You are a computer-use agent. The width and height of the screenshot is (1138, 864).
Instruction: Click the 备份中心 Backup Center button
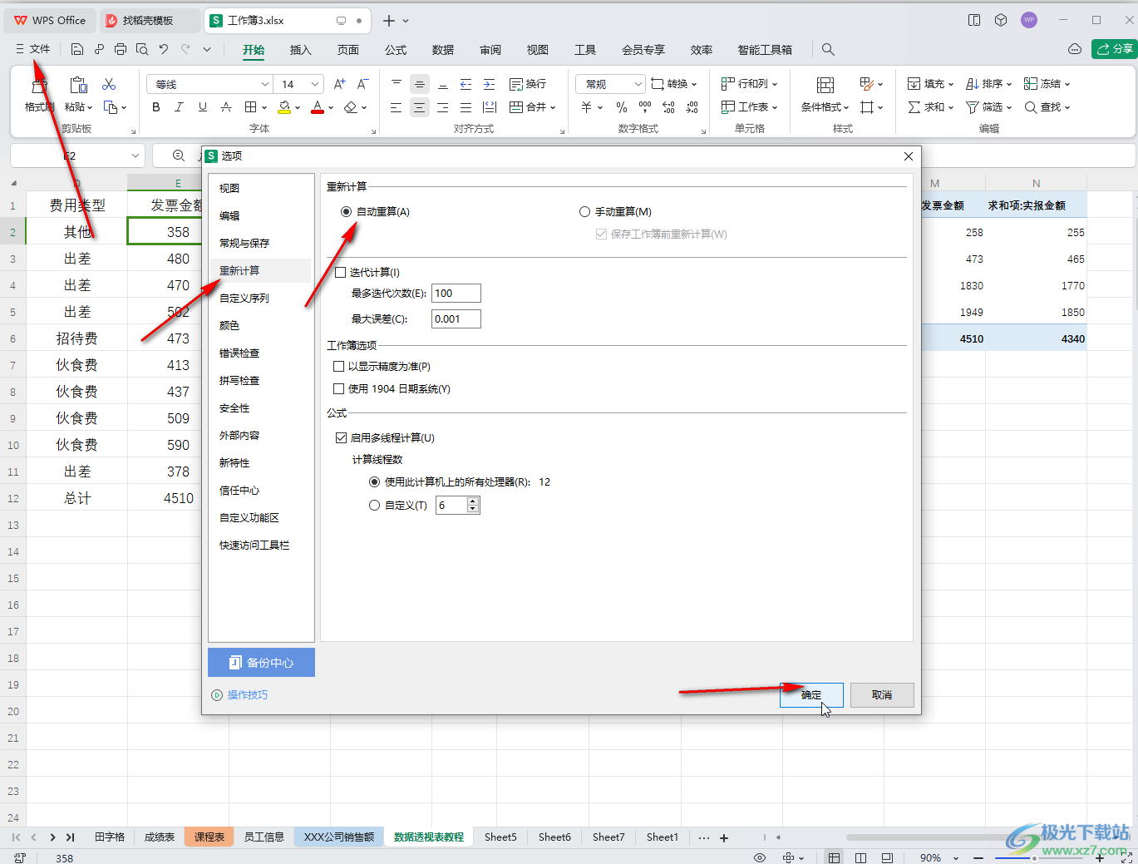261,662
